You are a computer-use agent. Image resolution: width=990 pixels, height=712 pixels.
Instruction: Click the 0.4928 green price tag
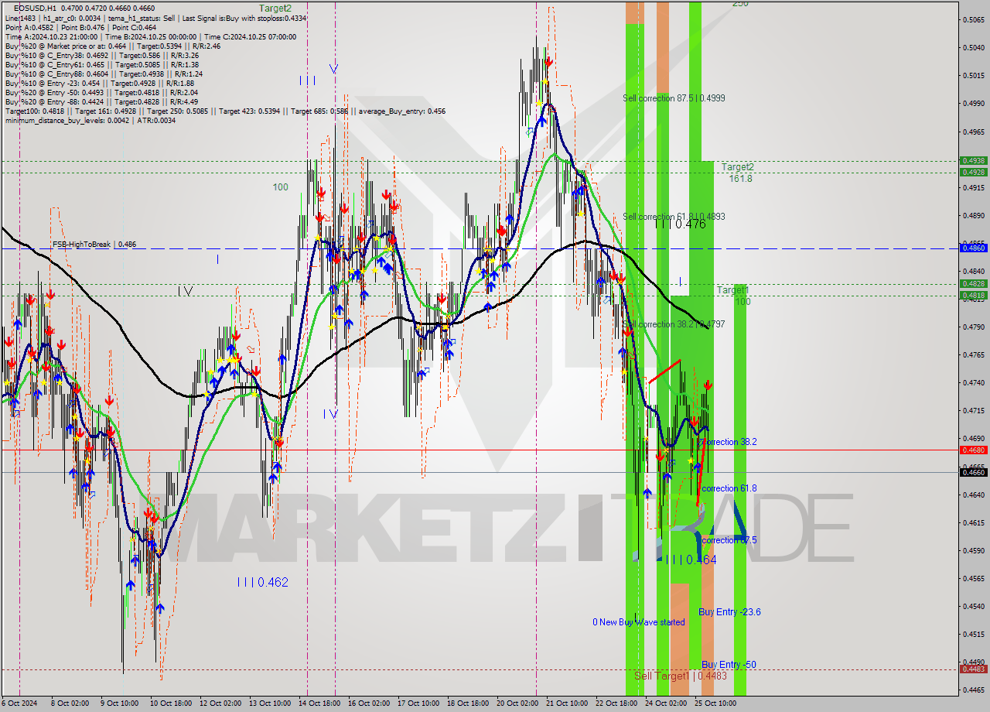pyautogui.click(x=972, y=172)
